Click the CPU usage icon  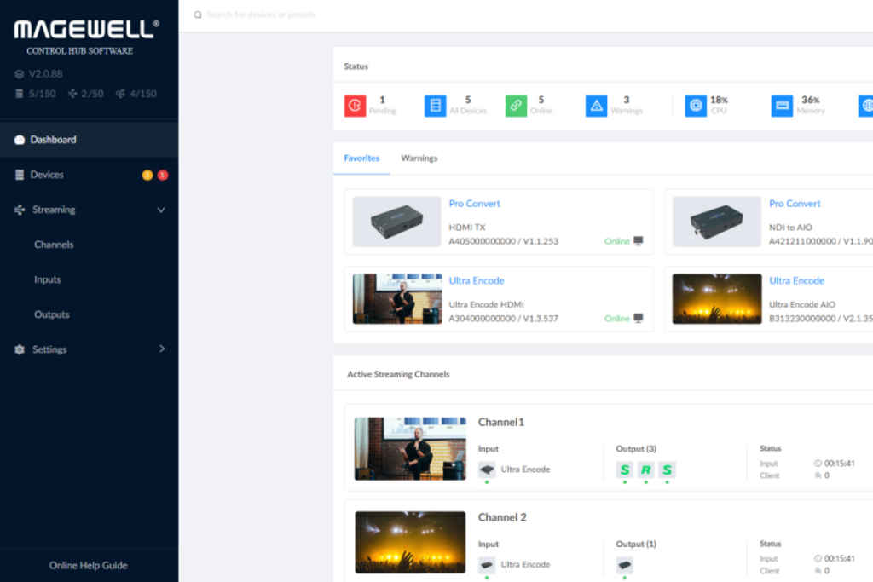pyautogui.click(x=696, y=106)
